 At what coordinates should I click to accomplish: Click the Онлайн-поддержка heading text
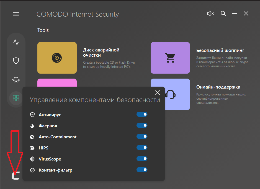pos(218,87)
